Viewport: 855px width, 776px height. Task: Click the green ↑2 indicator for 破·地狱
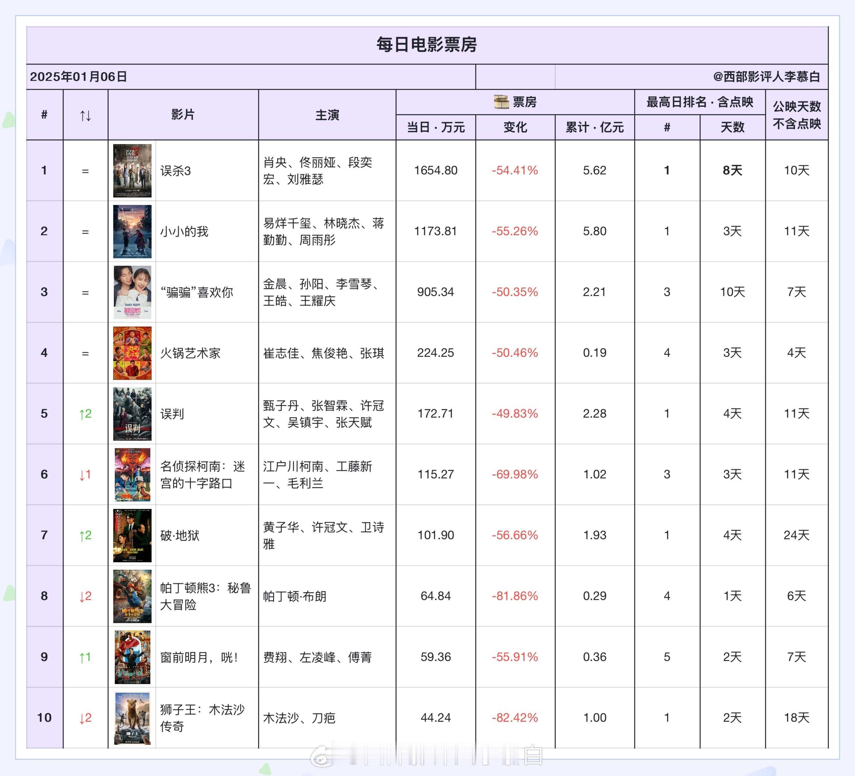[x=85, y=536]
